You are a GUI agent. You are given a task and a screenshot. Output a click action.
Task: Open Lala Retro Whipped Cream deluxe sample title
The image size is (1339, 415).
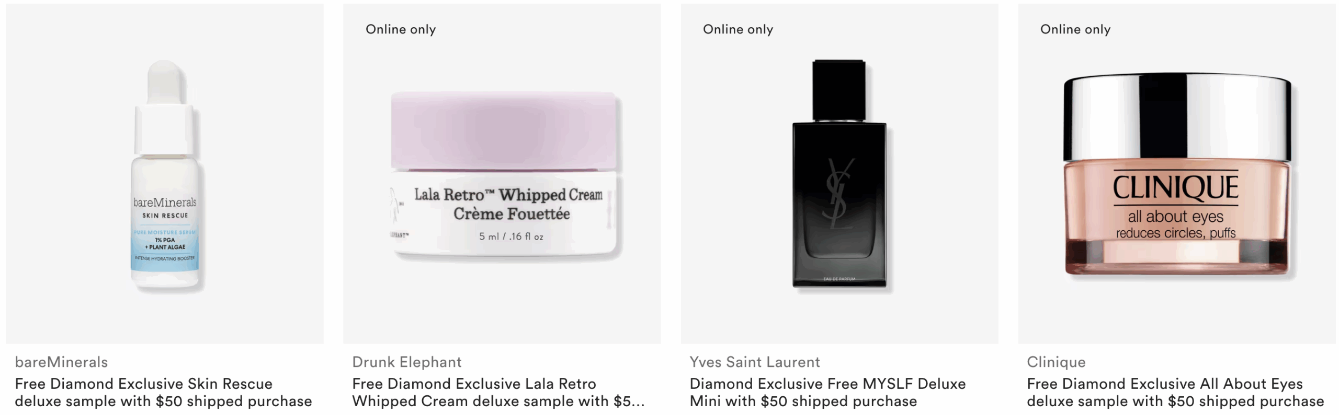(498, 393)
